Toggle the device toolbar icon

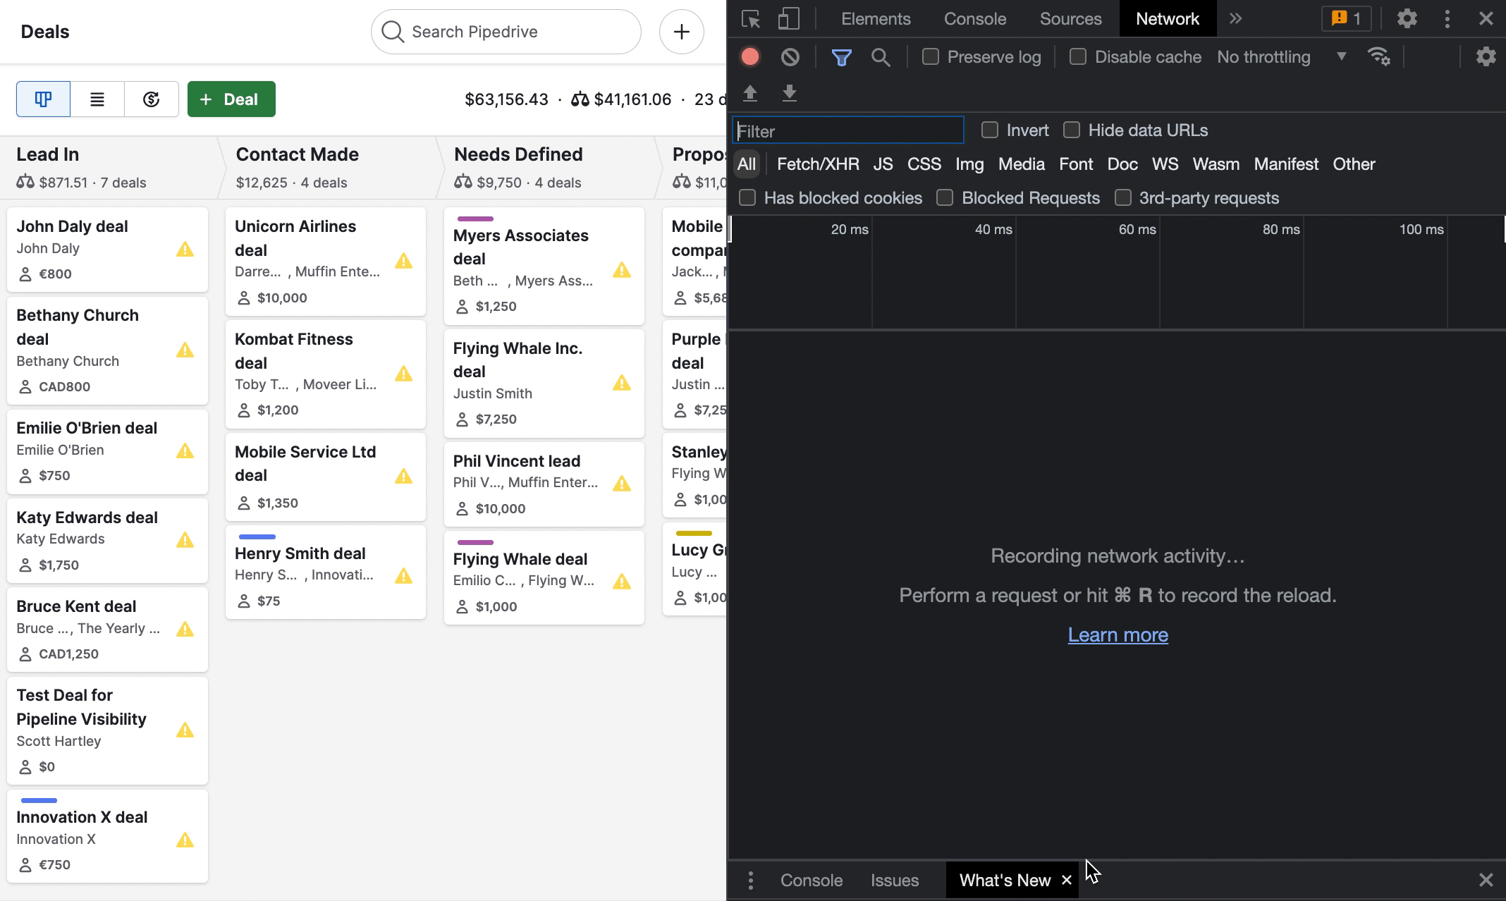pyautogui.click(x=788, y=19)
